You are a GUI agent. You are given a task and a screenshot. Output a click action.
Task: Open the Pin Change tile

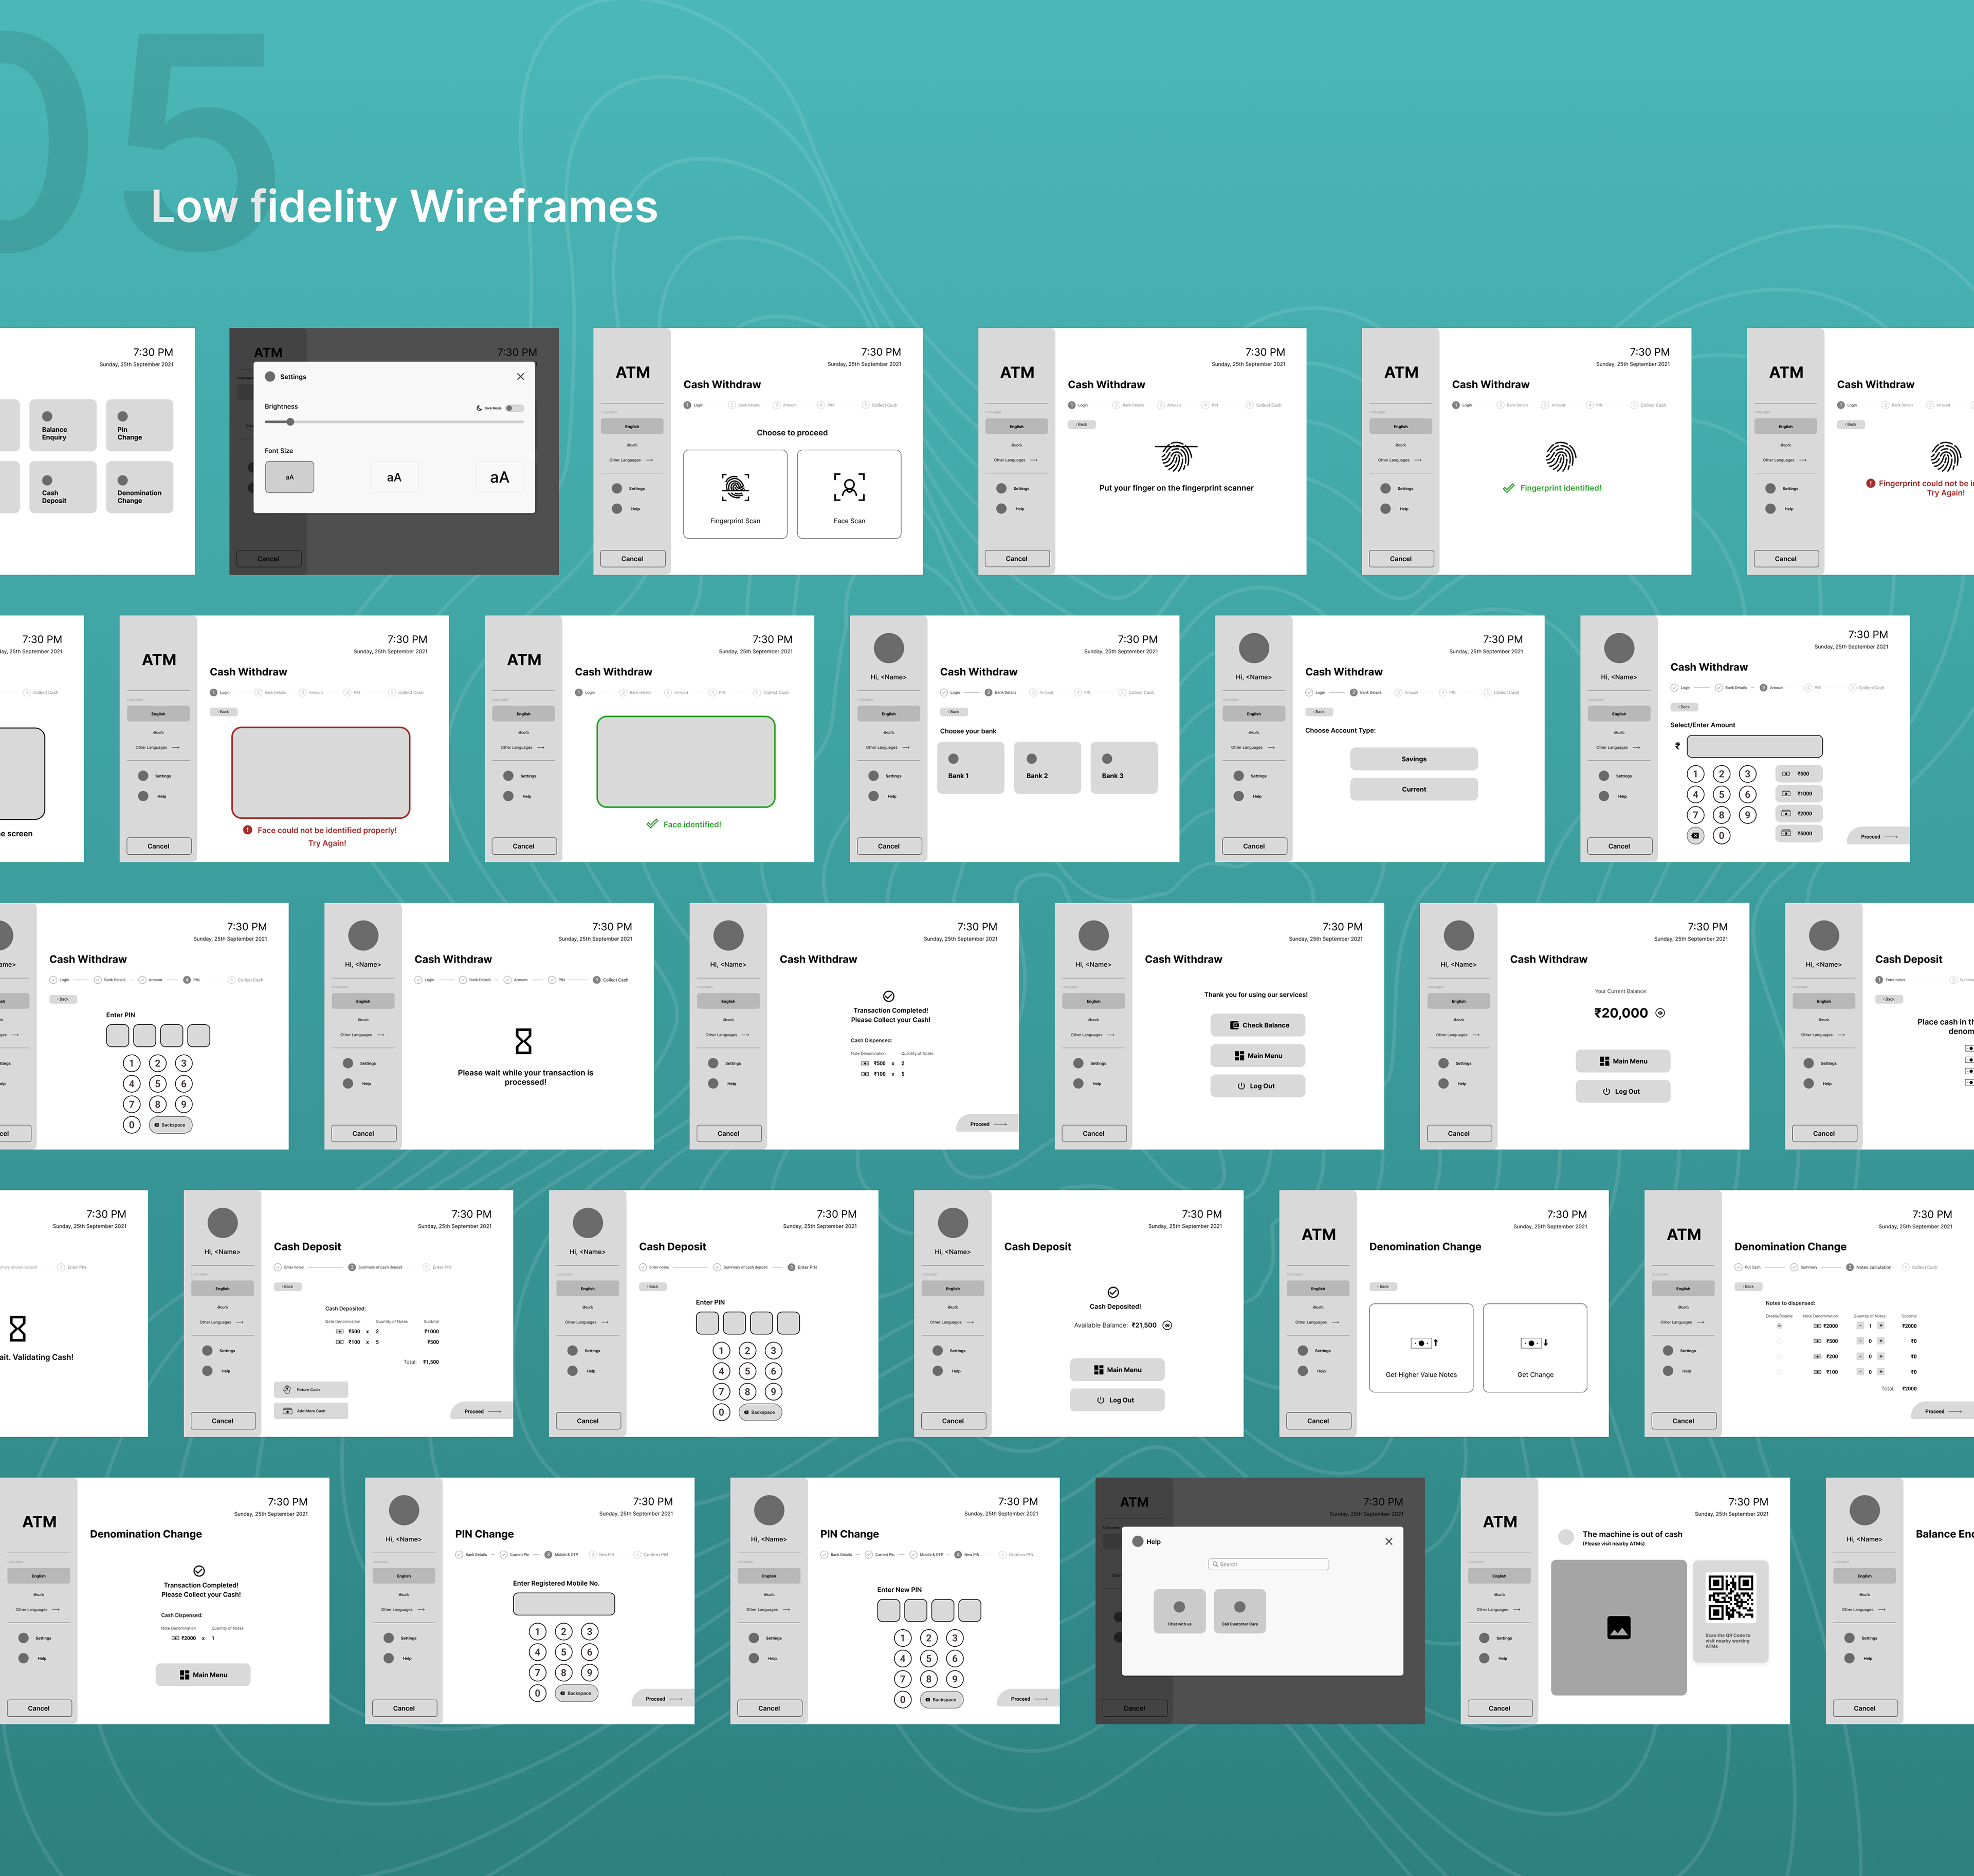click(x=139, y=425)
